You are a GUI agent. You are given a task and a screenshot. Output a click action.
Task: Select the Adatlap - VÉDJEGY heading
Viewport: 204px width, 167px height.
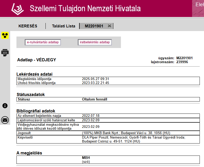(x=37, y=60)
